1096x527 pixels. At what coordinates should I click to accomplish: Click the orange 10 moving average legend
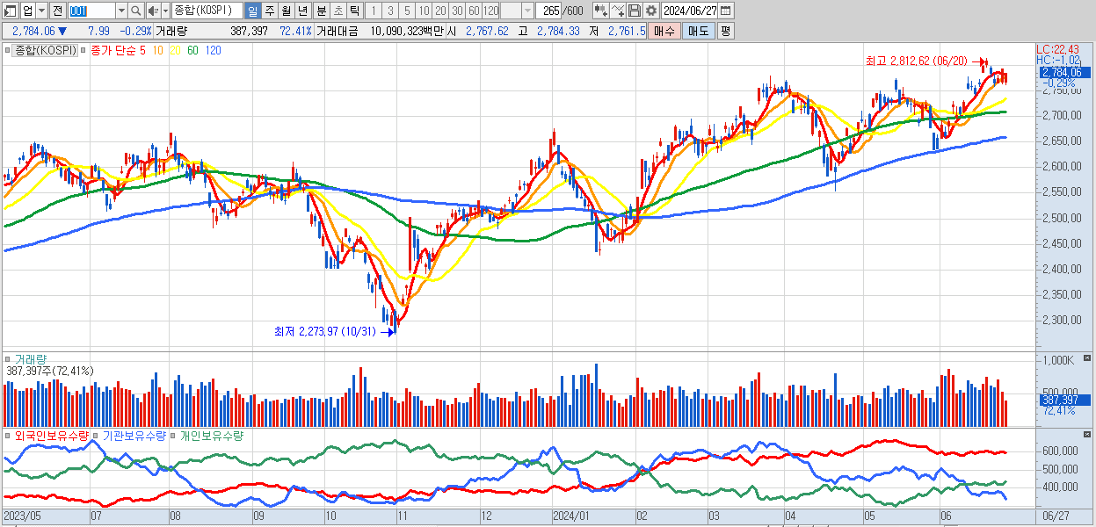tap(157, 51)
